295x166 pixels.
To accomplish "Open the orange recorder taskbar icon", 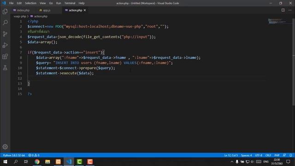I will point(90,162).
